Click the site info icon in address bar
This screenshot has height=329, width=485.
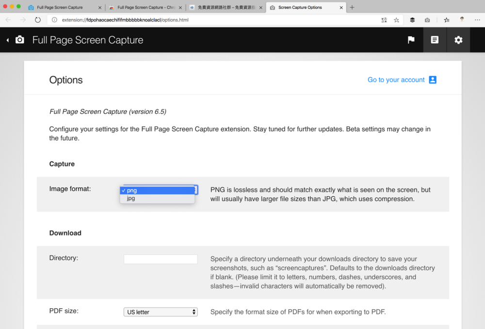[54, 20]
